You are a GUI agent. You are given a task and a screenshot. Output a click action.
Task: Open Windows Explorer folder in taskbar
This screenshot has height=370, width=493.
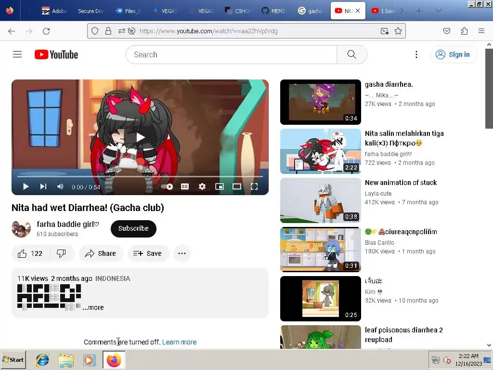66,360
